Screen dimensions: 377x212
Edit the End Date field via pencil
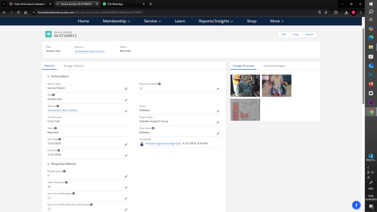(x=126, y=156)
